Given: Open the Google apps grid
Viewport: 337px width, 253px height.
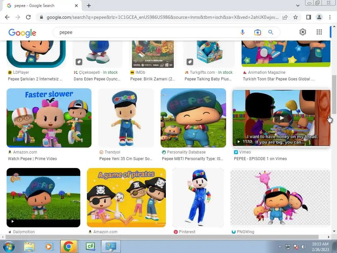Looking at the screenshot, I should [x=319, y=32].
